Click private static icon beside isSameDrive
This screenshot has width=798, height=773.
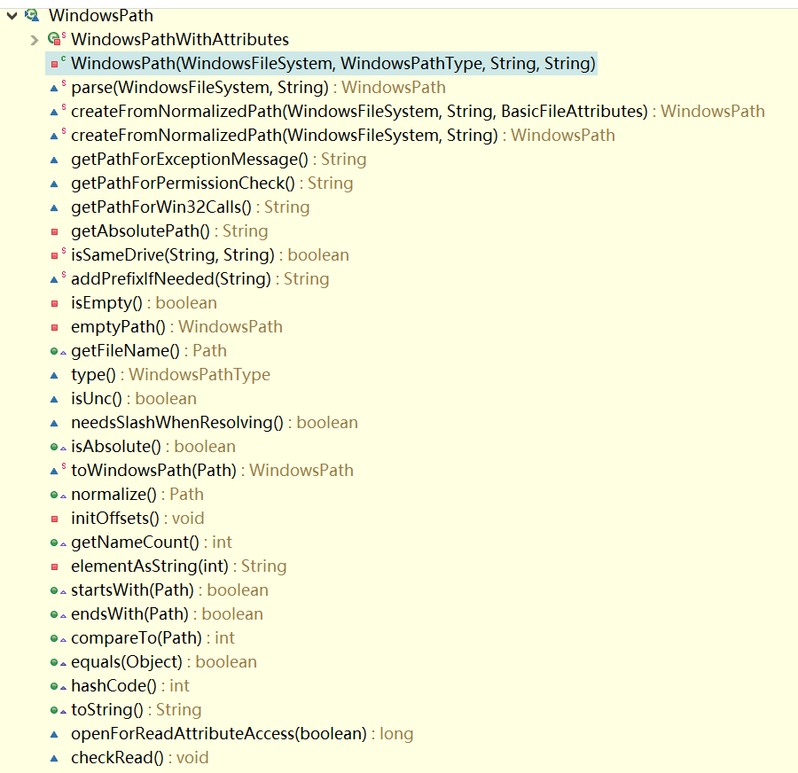click(58, 254)
